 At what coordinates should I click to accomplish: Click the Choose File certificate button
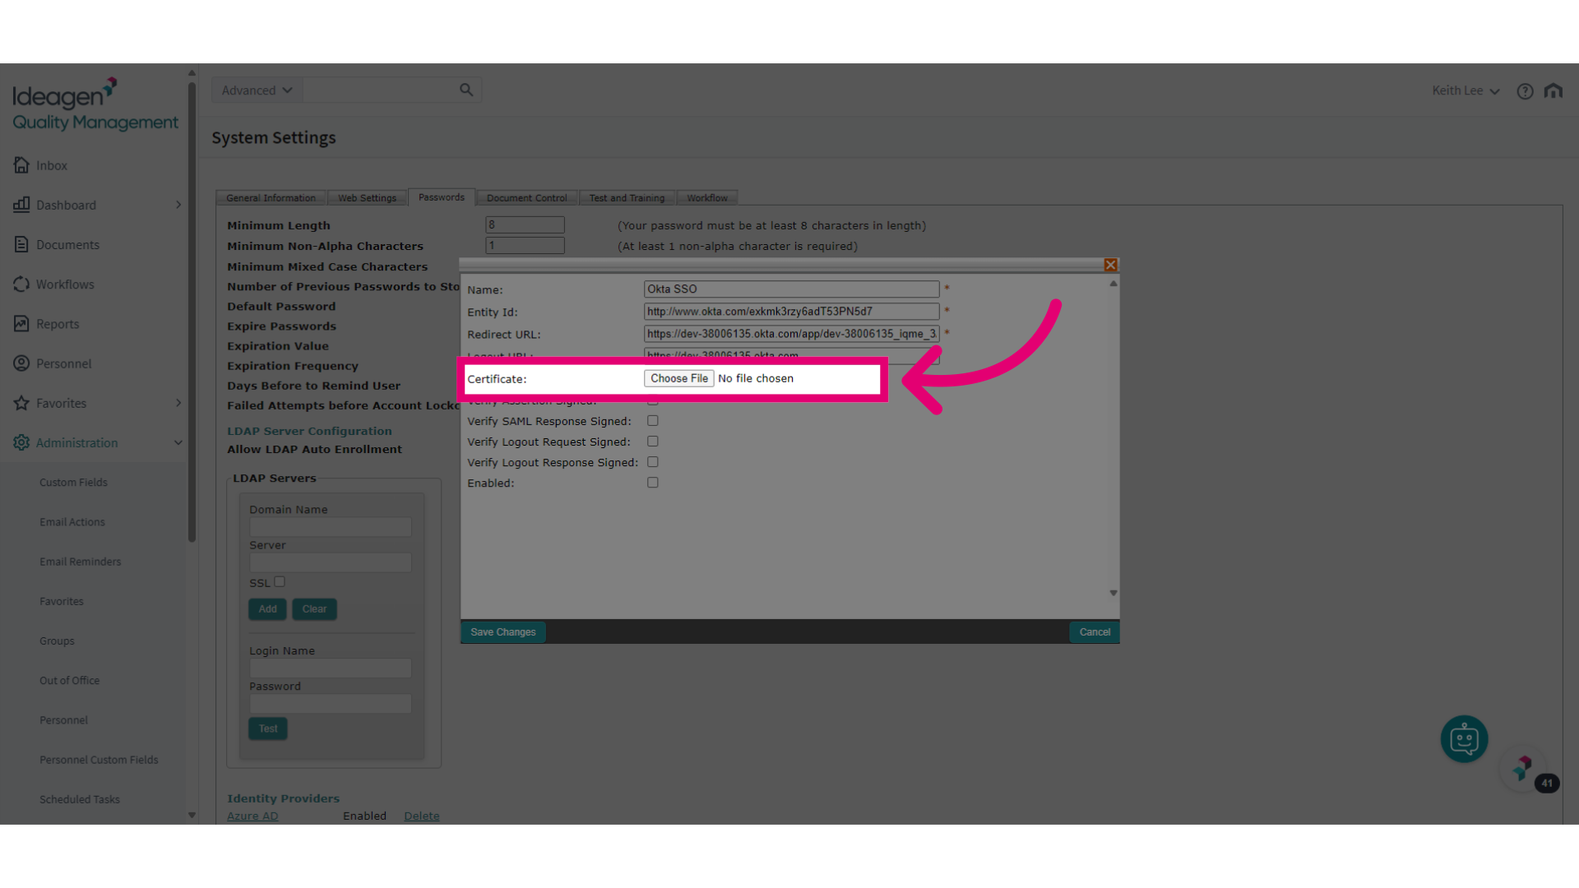pos(678,378)
